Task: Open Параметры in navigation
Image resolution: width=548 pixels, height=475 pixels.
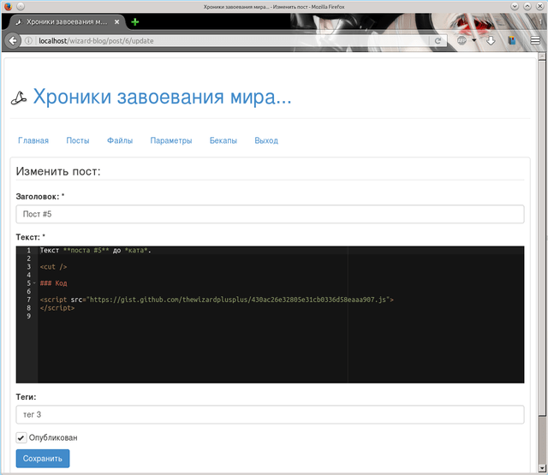Action: pyautogui.click(x=171, y=140)
